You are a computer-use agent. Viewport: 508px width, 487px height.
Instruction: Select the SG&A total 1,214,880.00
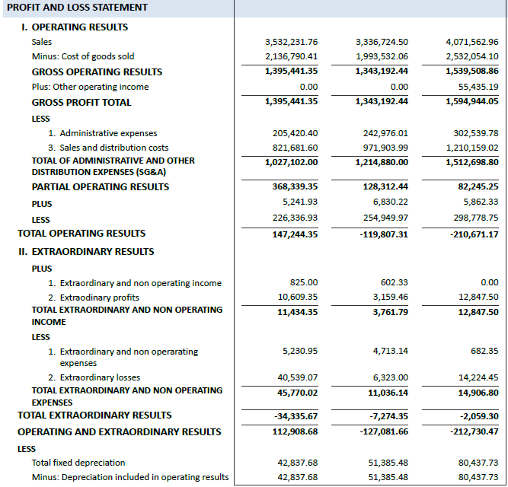tap(382, 162)
